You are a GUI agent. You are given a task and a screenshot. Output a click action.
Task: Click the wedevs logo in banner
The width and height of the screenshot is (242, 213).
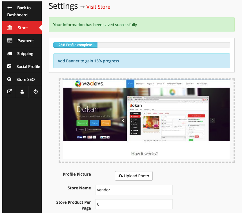(x=89, y=83)
